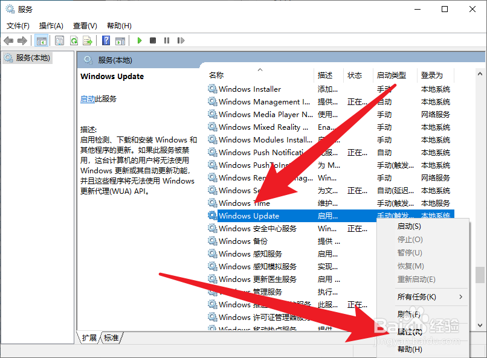487x358 pixels.
Task: Click the Pause Service toolbar icon
Action: click(167, 40)
